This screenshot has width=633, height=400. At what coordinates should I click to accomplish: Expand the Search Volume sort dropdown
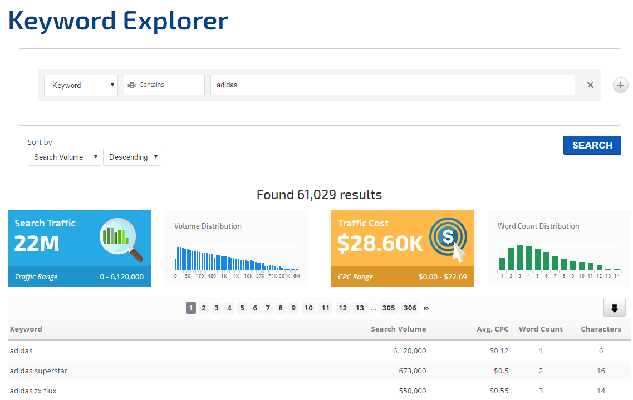click(x=64, y=157)
